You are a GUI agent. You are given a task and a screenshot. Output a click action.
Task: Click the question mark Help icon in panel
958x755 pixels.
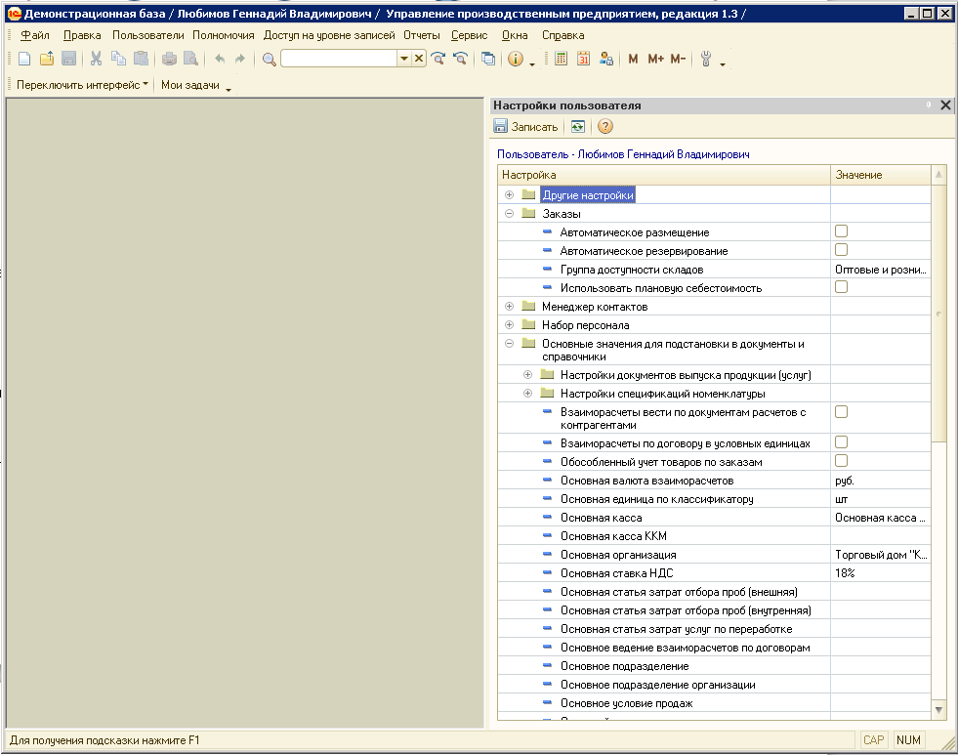(604, 126)
